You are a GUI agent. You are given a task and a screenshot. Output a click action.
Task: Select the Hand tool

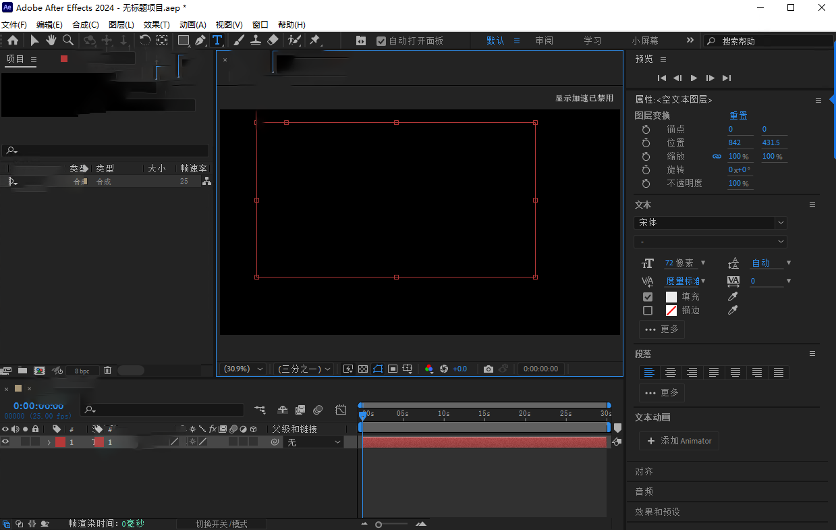pos(51,41)
